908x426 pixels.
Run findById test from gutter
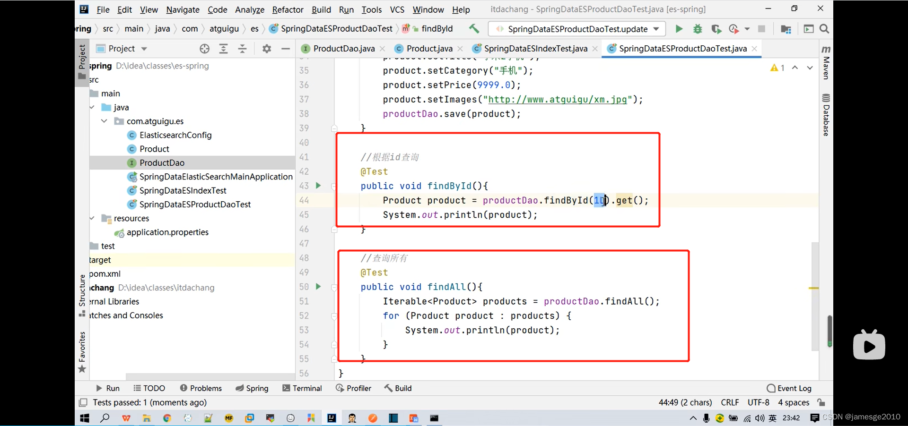coord(318,186)
